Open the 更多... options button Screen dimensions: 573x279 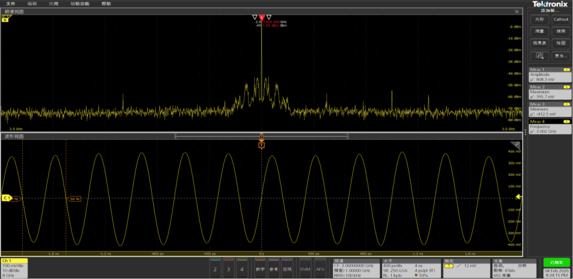[561, 56]
